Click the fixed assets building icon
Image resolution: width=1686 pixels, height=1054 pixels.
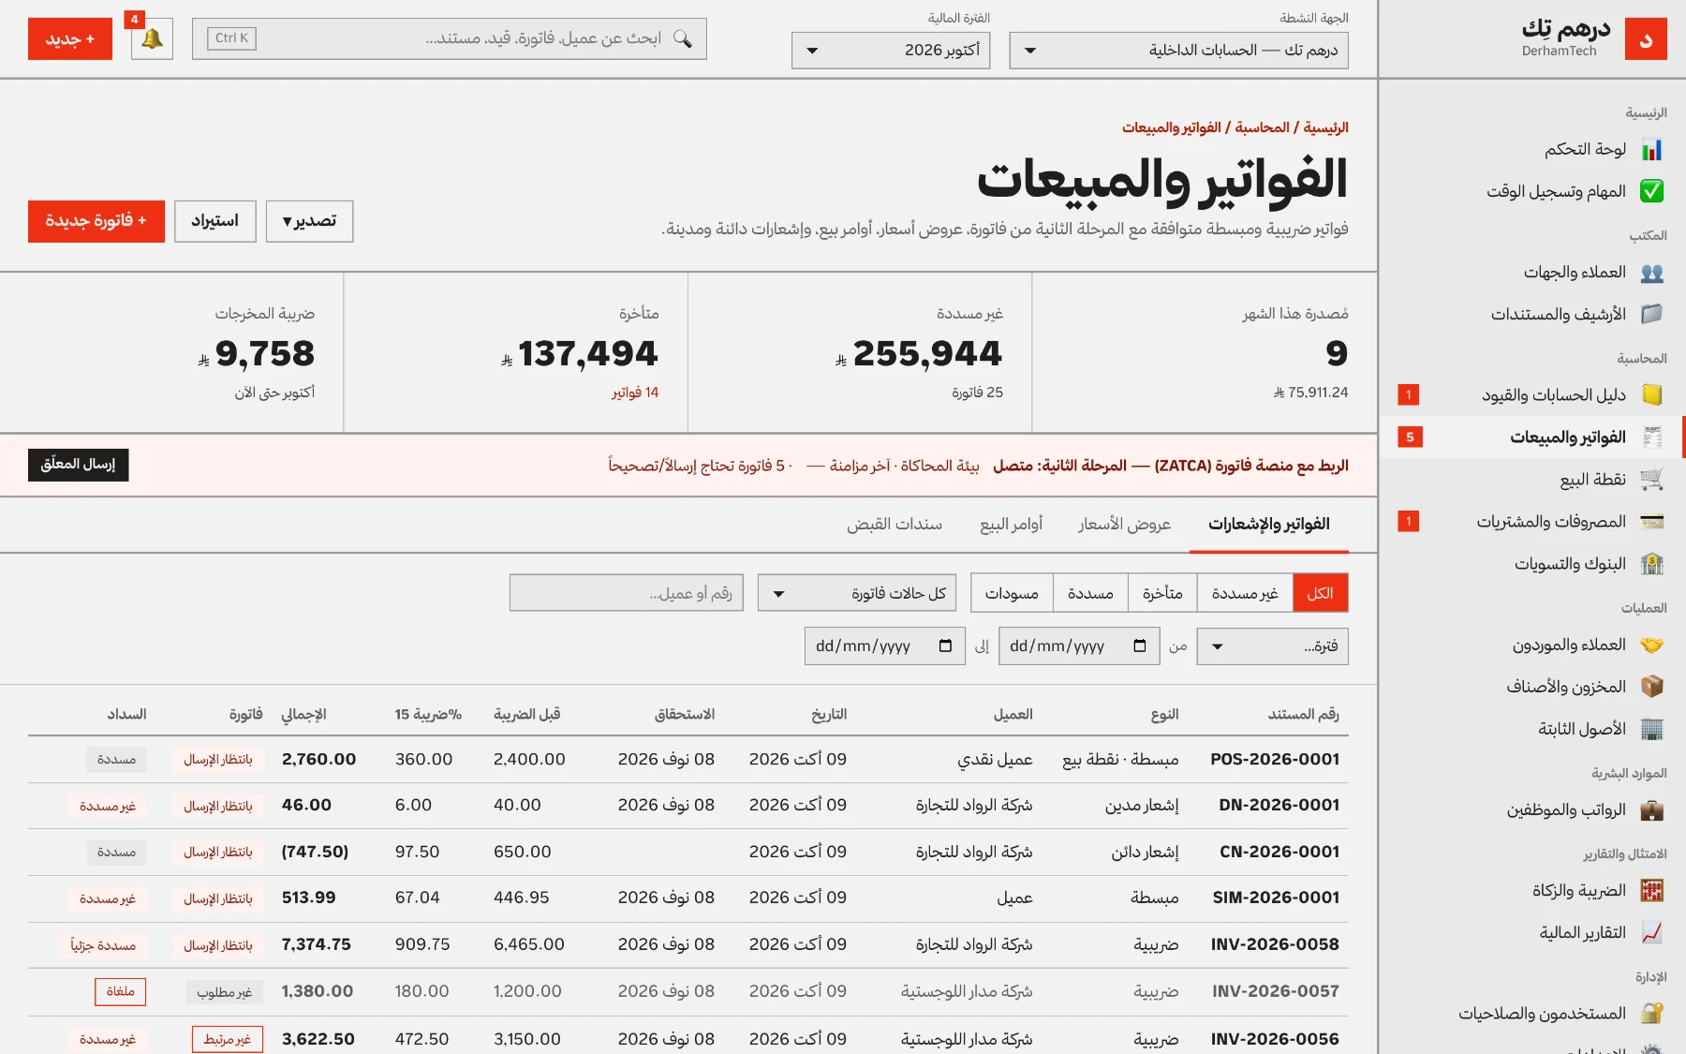[x=1651, y=729]
